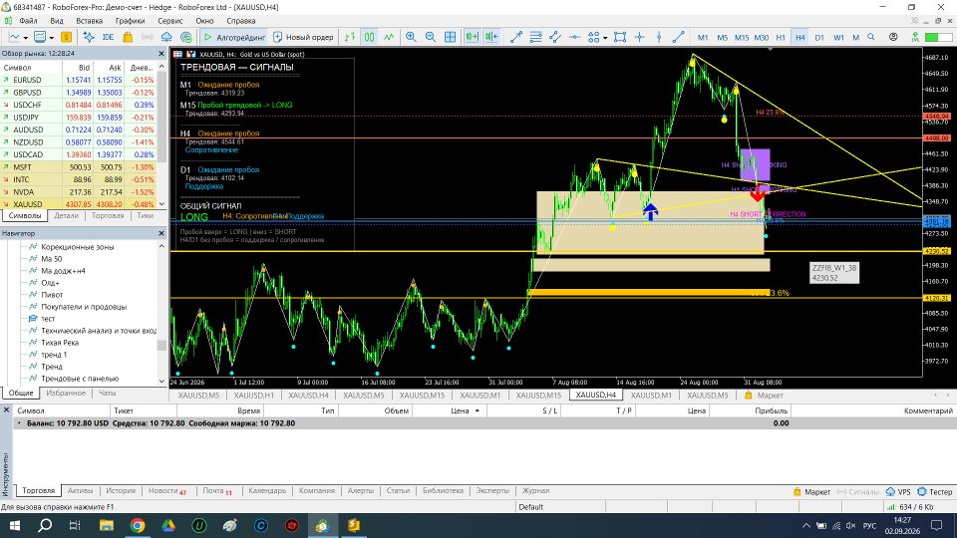Select the crosshair tool
This screenshot has width=957, height=538.
pyautogui.click(x=640, y=37)
